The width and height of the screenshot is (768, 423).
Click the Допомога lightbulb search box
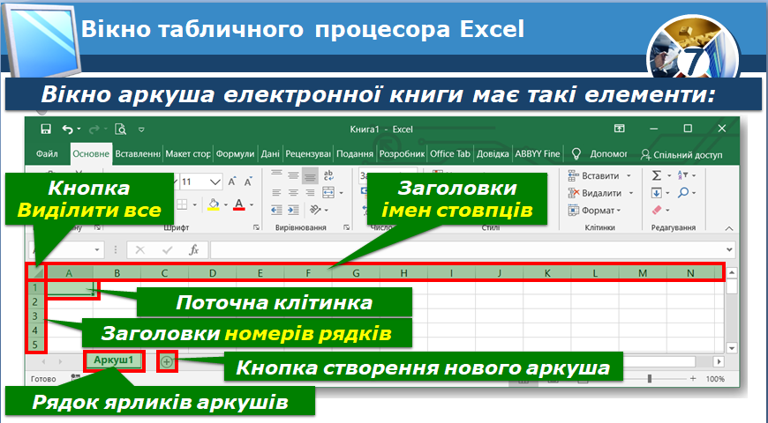click(x=599, y=154)
